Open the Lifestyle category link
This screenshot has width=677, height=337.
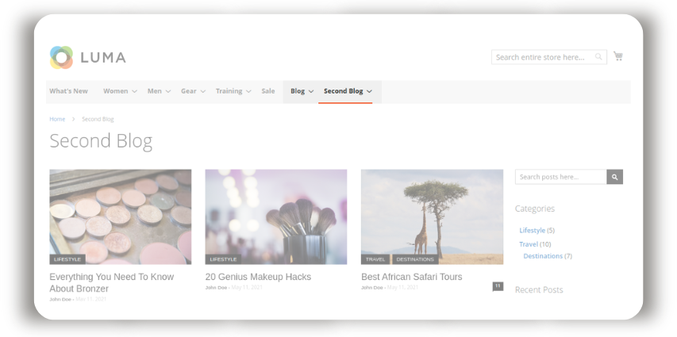[532, 231]
